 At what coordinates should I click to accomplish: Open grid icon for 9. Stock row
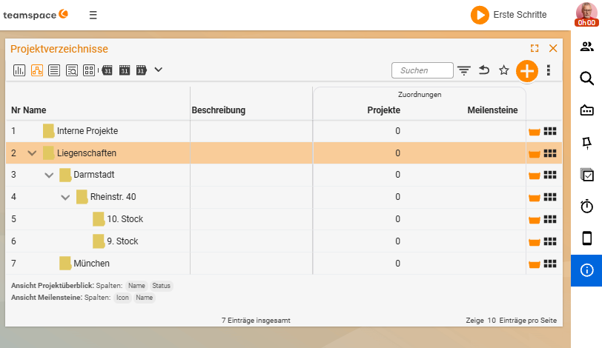tap(550, 241)
